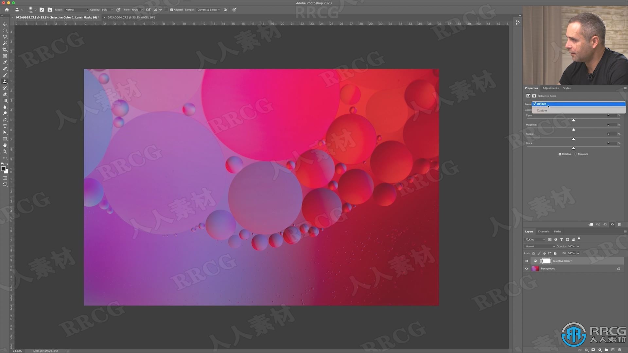Switch to the Styles panel tab
628x353 pixels.
(x=567, y=88)
